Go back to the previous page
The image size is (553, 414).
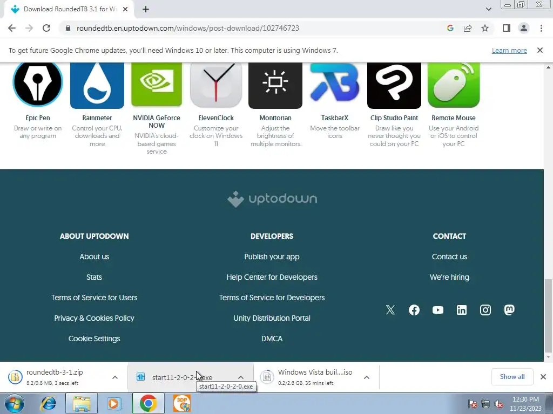point(12,28)
